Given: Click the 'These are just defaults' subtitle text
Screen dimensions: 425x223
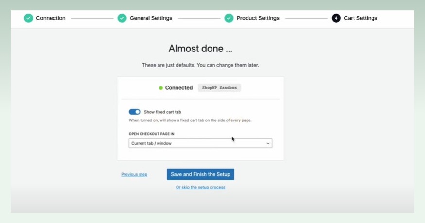Looking at the screenshot, I should pyautogui.click(x=200, y=65).
